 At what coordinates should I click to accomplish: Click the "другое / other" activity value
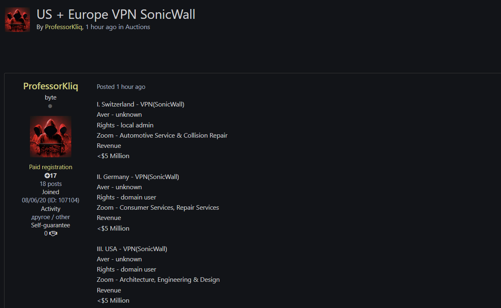coord(50,217)
